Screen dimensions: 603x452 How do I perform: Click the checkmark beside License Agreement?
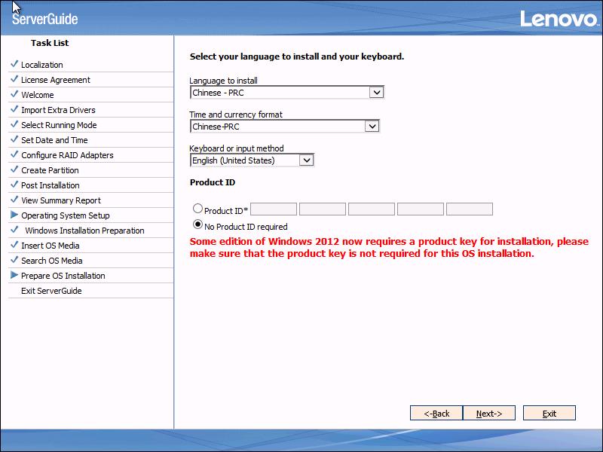[14, 80]
